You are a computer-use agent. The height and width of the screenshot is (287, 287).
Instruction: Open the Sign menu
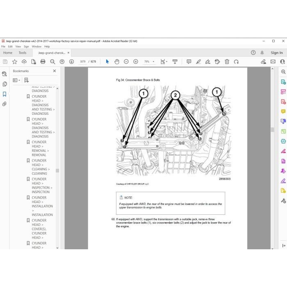click(26, 46)
